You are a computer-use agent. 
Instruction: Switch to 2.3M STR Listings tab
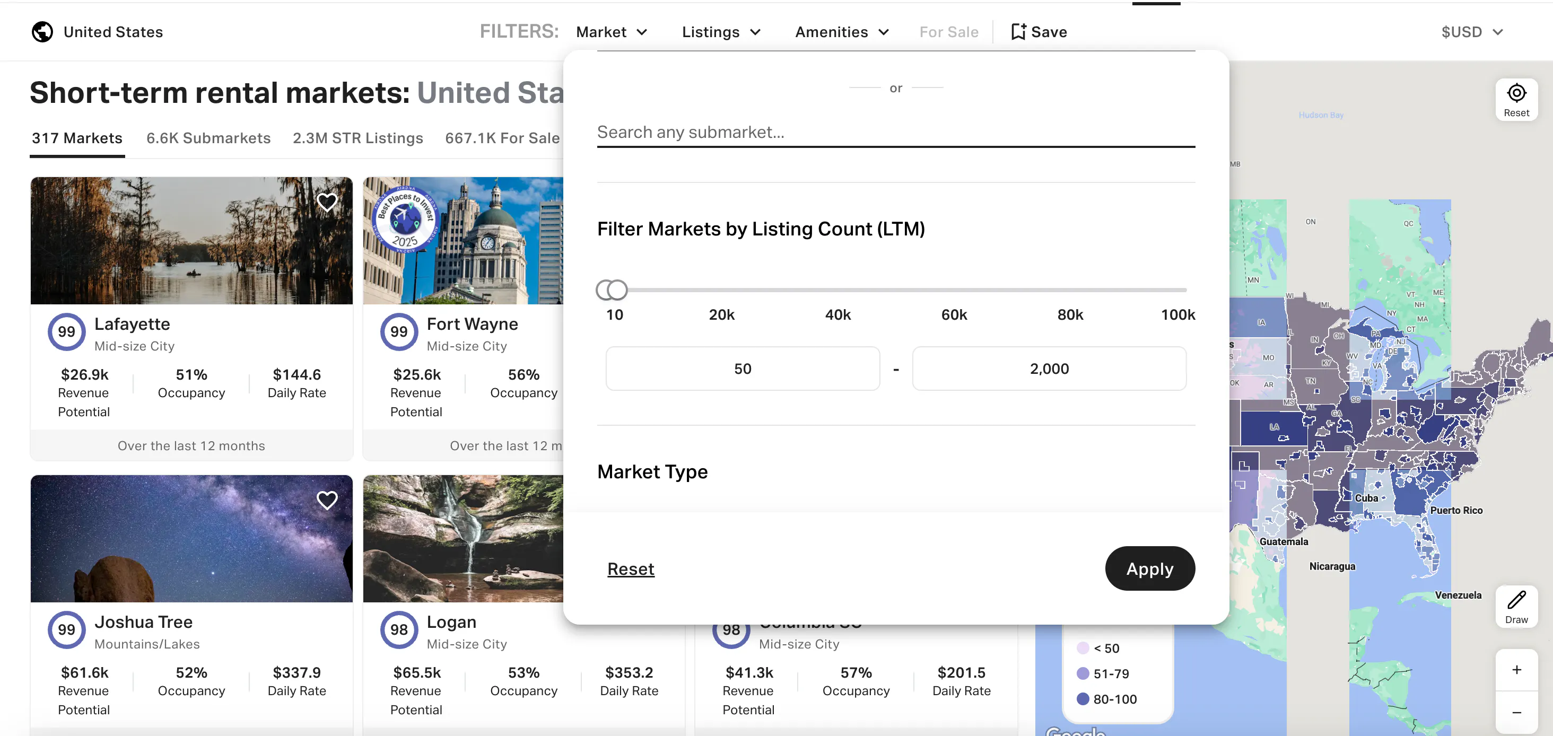tap(358, 138)
